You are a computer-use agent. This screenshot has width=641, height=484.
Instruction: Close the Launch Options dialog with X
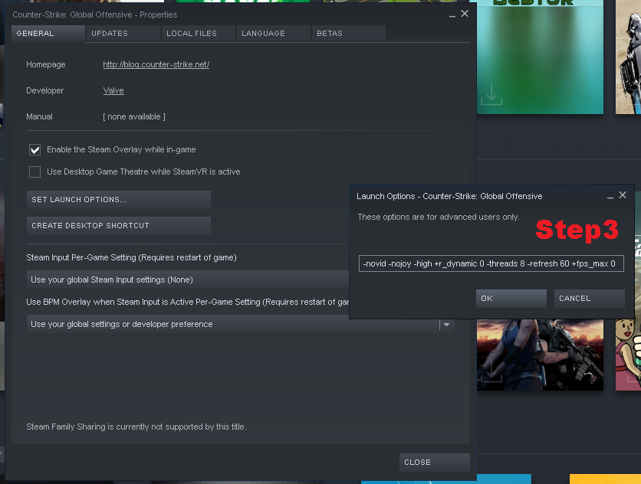click(623, 195)
